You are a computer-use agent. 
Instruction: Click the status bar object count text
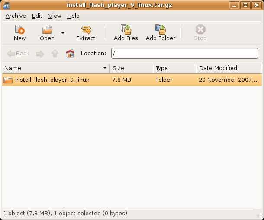(x=65, y=214)
